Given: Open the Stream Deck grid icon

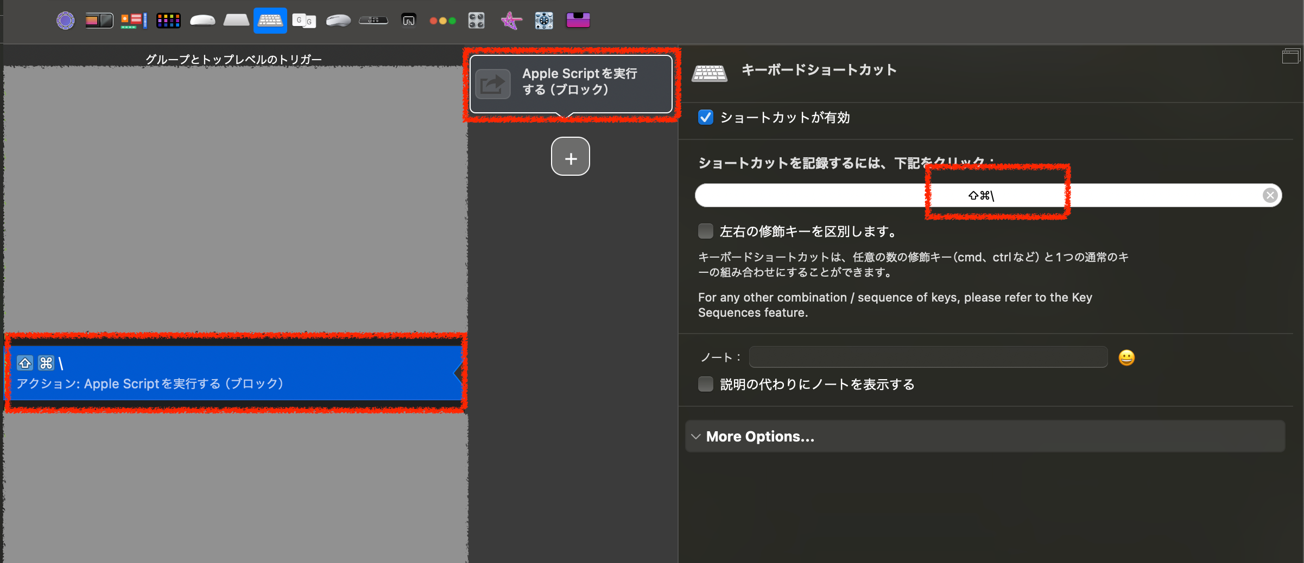Looking at the screenshot, I should tap(168, 21).
